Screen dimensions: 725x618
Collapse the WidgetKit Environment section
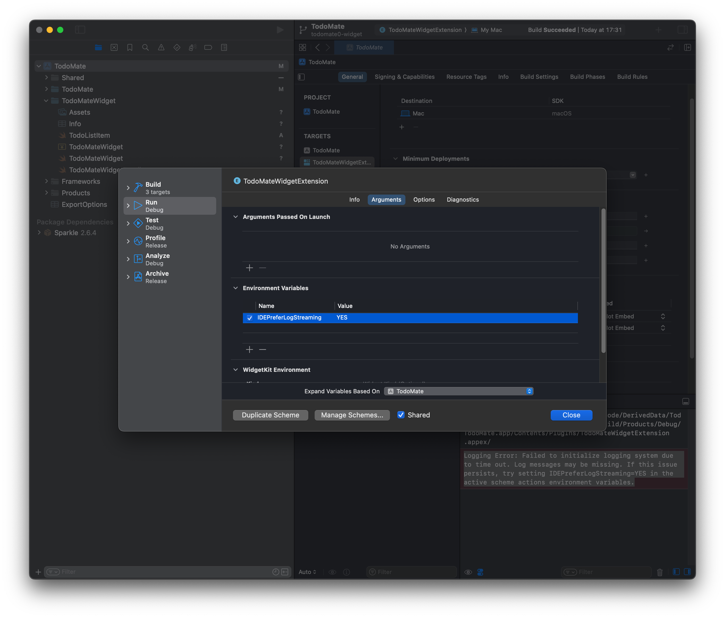point(236,370)
